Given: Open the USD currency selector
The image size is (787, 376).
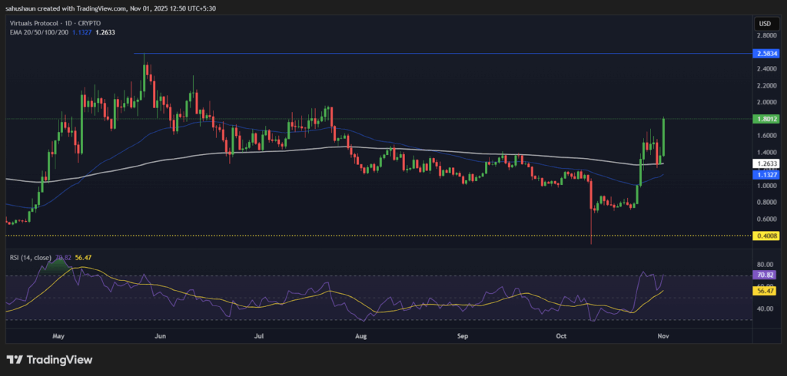Looking at the screenshot, I should point(765,24).
